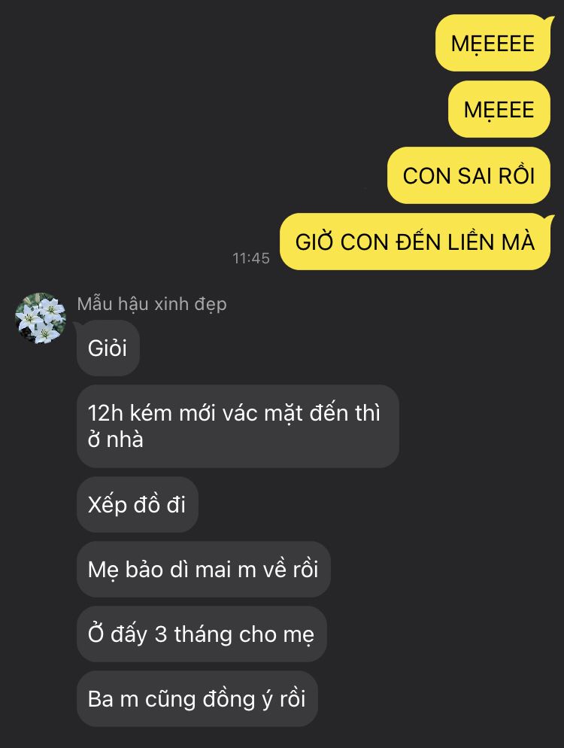Select the Xếp đồ đi message
Image resolution: width=564 pixels, height=748 pixels.
138,505
